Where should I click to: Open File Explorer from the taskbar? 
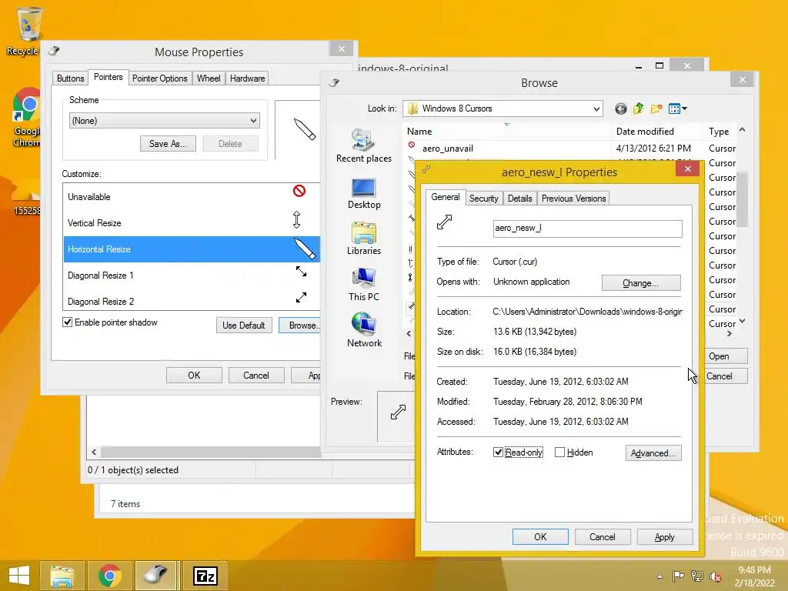(62, 576)
